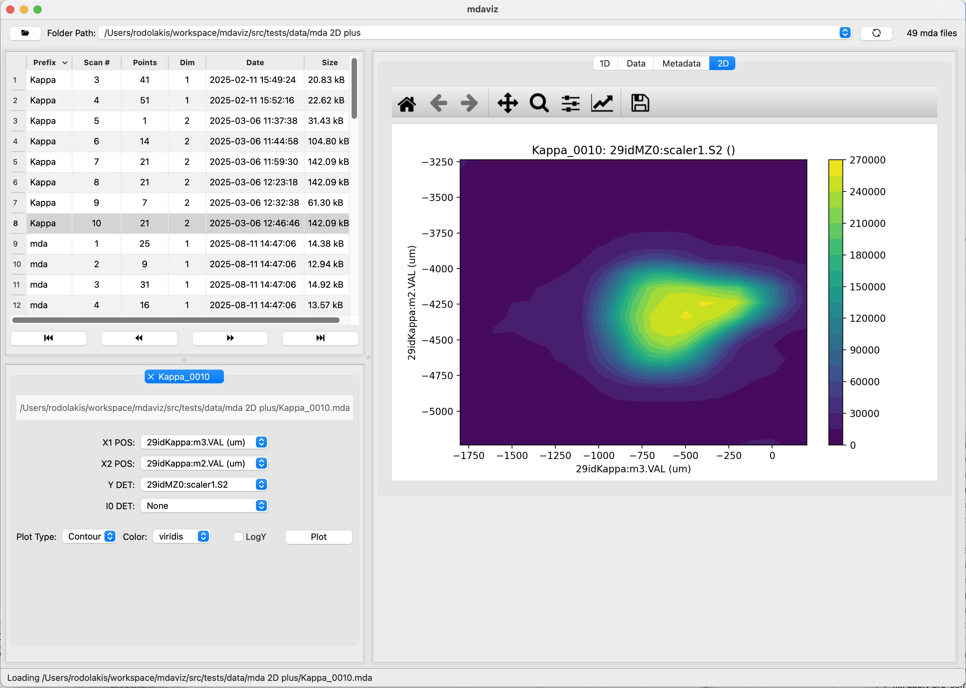966x688 pixels.
Task: Close the Kappa_0010 tab
Action: pos(151,377)
